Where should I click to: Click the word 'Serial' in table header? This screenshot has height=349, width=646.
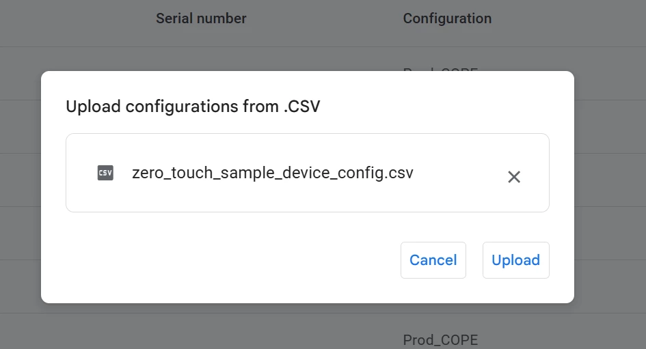click(174, 18)
